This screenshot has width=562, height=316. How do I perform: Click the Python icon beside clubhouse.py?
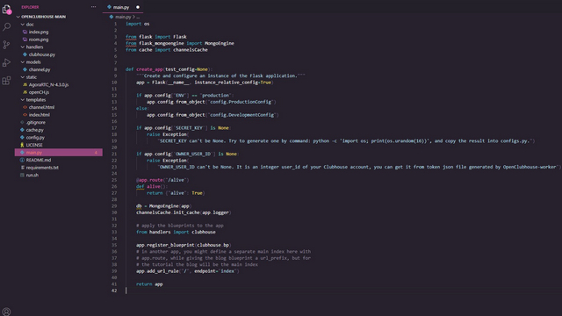[x=25, y=54]
